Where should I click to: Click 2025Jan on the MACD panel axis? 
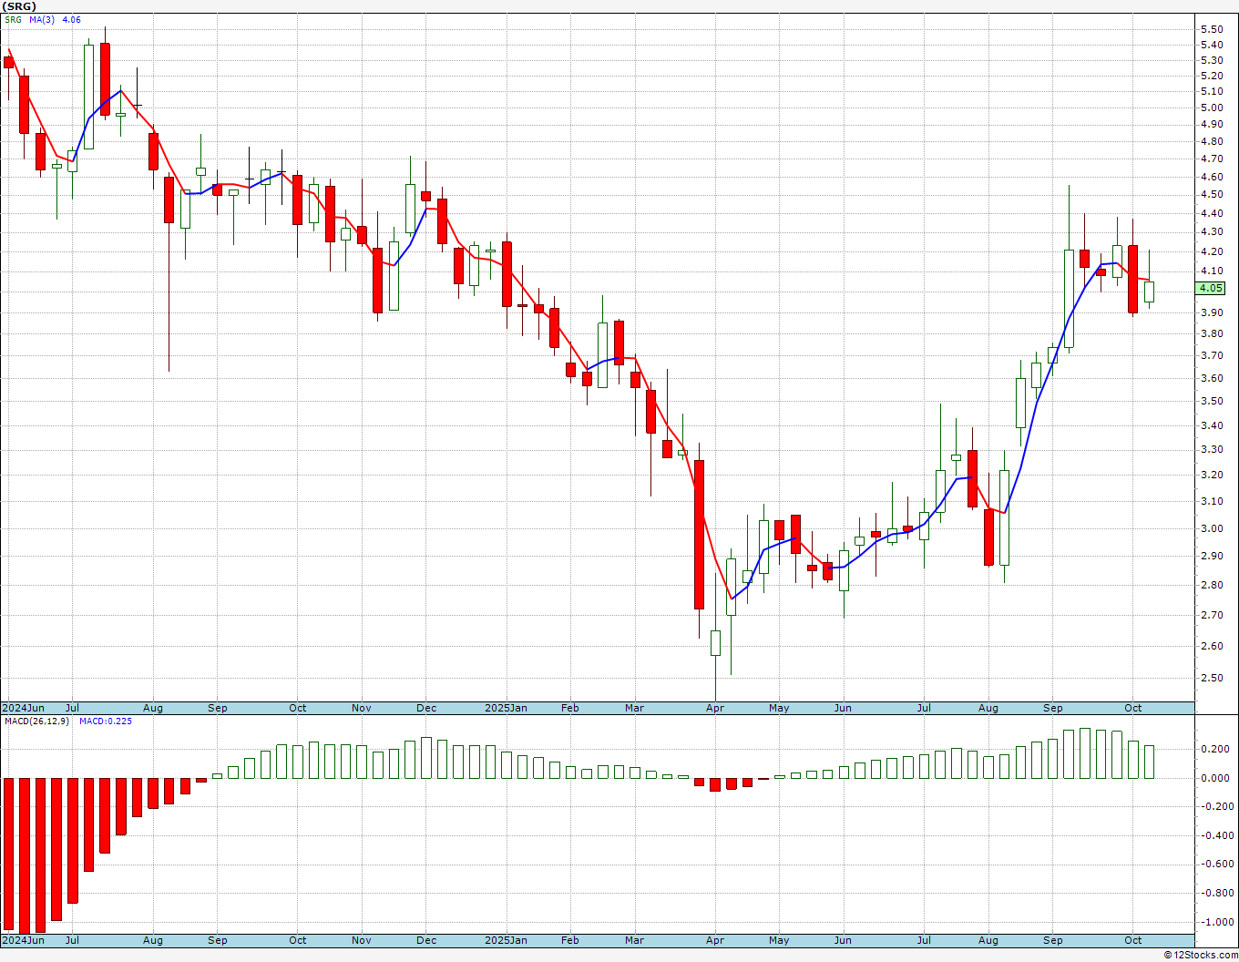click(x=505, y=940)
